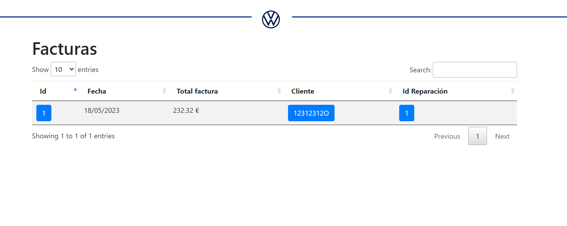Go to the Previous page

pyautogui.click(x=447, y=136)
